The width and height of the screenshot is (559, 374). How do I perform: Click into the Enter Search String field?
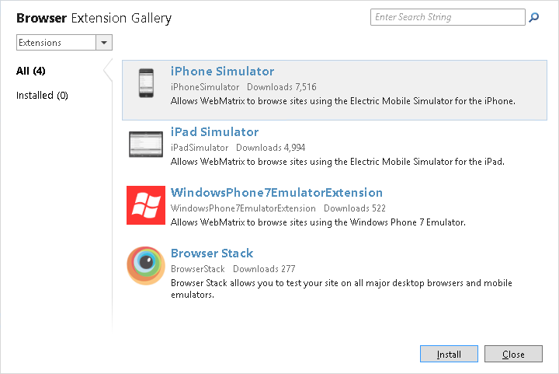448,17
